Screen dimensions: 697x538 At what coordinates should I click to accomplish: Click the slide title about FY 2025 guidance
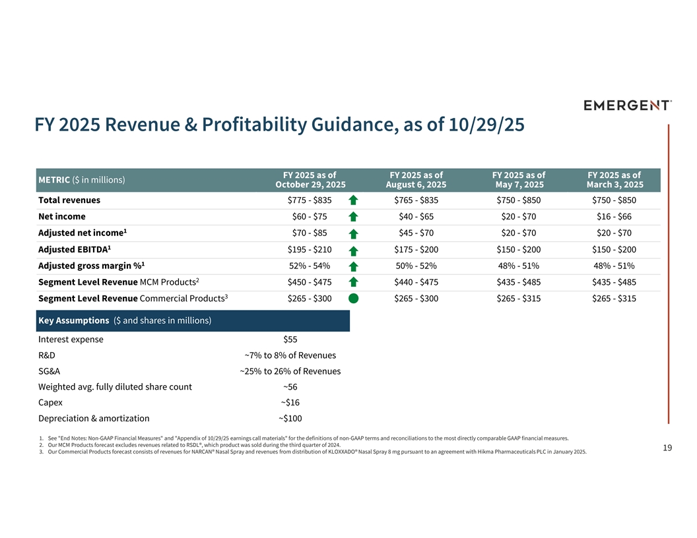pyautogui.click(x=280, y=125)
